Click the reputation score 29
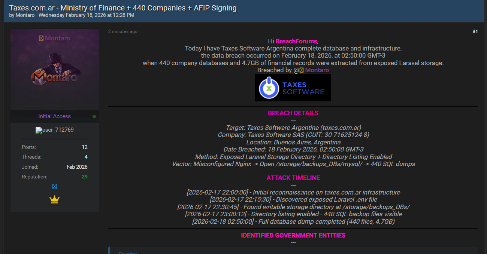This screenshot has width=487, height=254. pyautogui.click(x=85, y=177)
